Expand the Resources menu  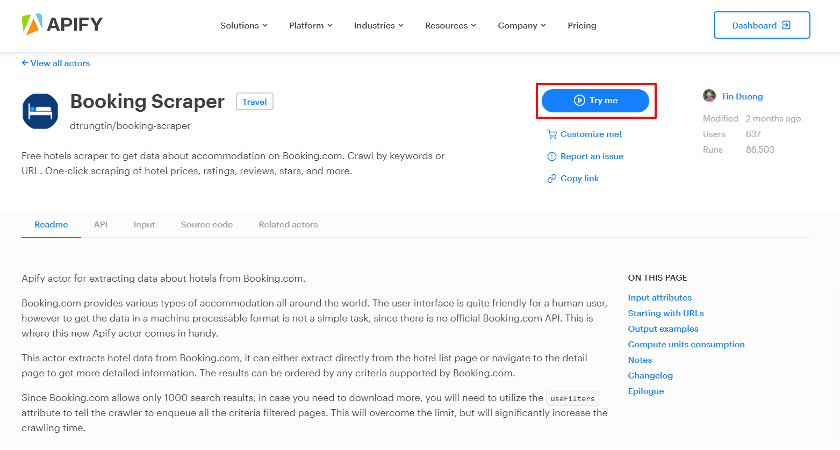tap(450, 25)
